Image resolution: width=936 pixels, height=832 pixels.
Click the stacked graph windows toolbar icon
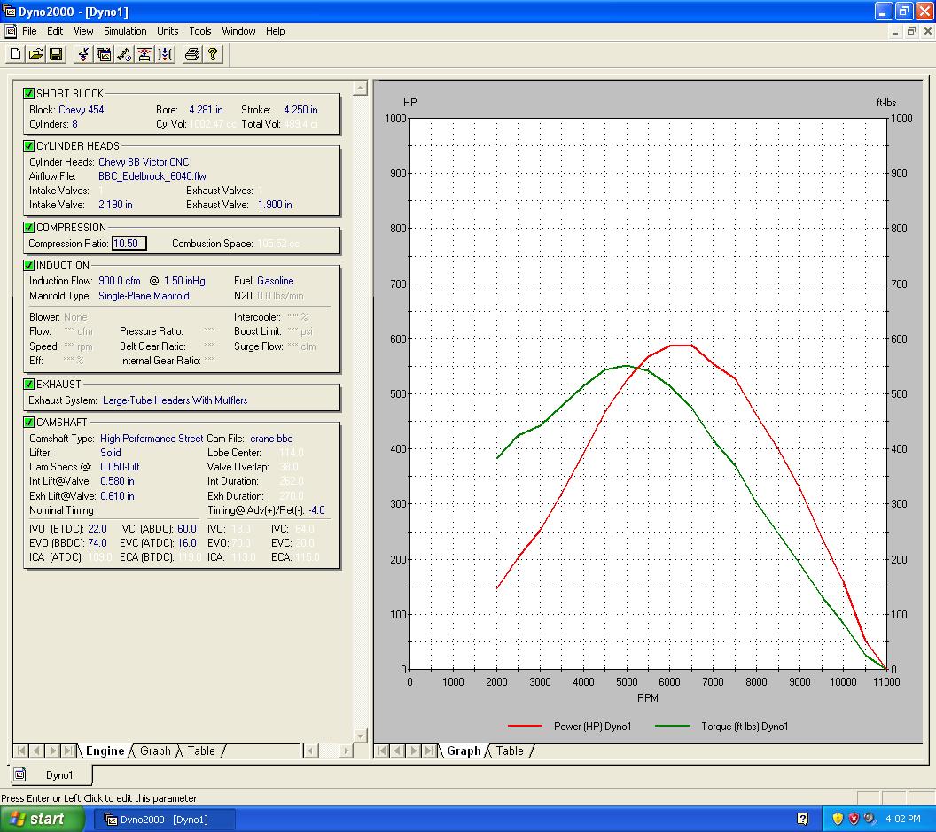(104, 54)
